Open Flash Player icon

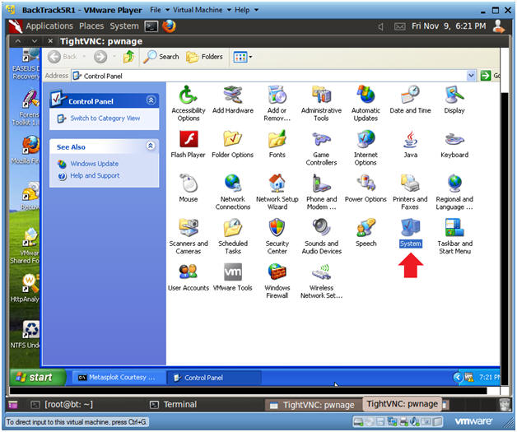(x=189, y=144)
